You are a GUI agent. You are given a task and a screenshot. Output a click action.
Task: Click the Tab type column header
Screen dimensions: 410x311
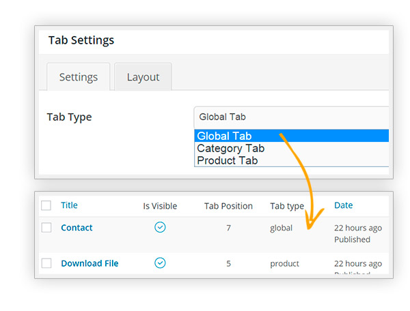point(287,207)
